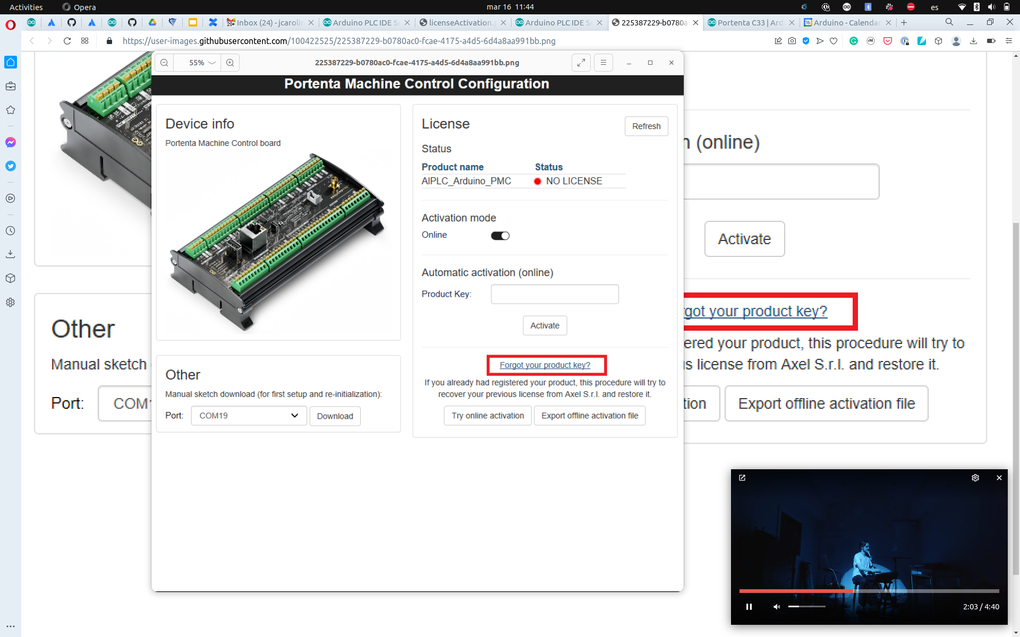Screen dimensions: 1020x637
Task: Open Extensions cube in Opera sidebar
Action: [x=11, y=278]
